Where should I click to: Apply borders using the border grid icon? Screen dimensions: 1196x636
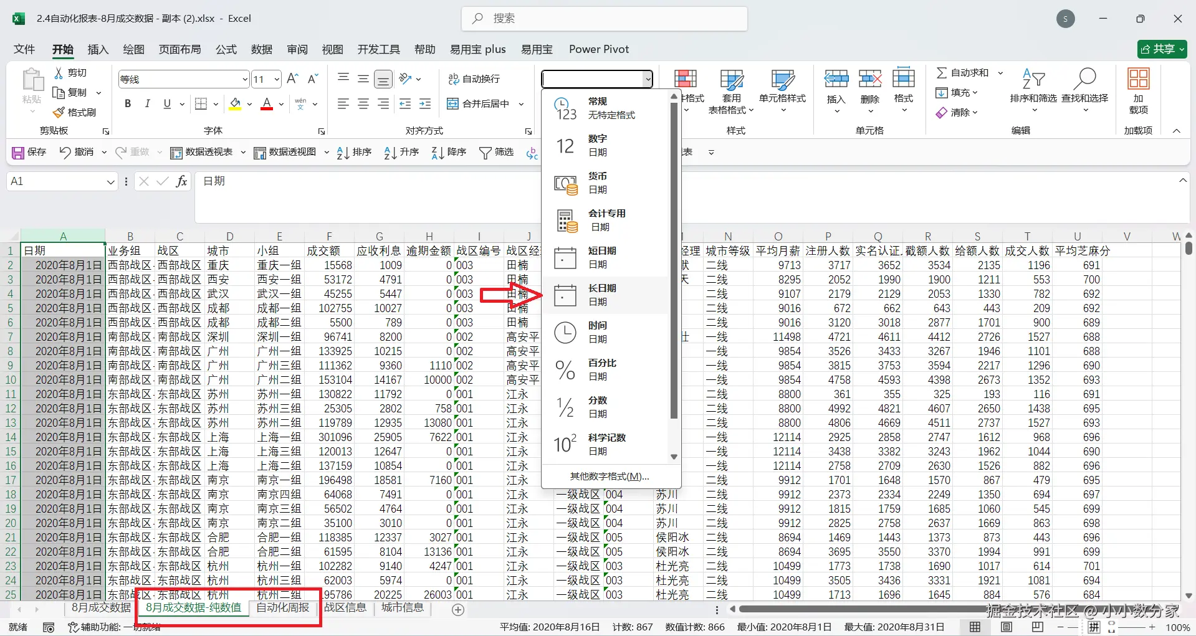[x=201, y=103]
